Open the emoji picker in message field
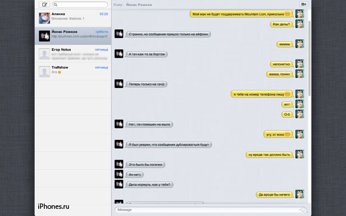346x216 pixels. click(x=303, y=210)
